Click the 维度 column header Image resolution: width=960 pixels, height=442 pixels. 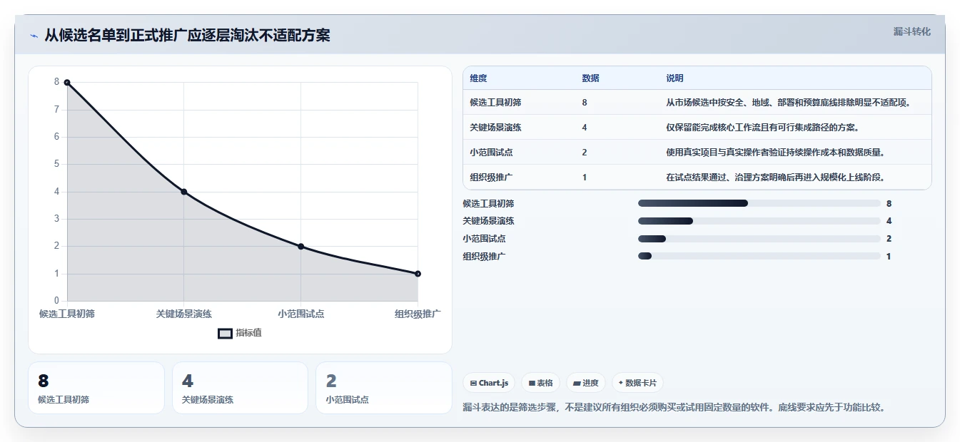click(x=478, y=78)
